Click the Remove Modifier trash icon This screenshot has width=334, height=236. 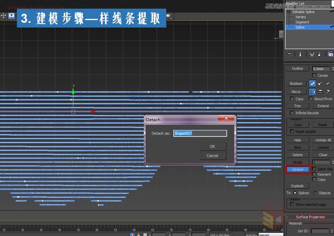[x=319, y=54]
